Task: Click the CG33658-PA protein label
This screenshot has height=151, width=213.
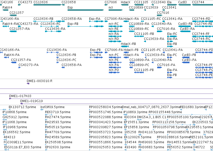Action: [x=72, y=65]
